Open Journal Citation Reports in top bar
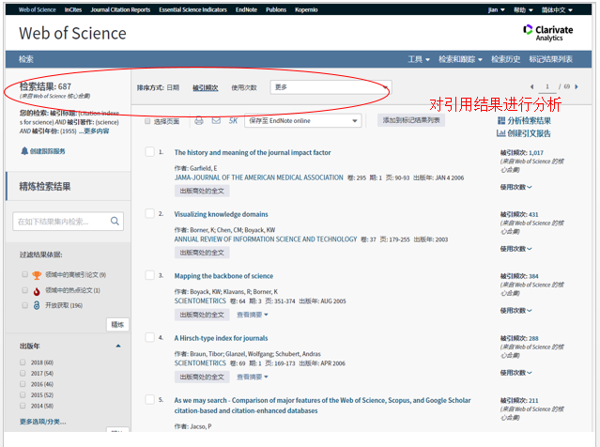 120,9
